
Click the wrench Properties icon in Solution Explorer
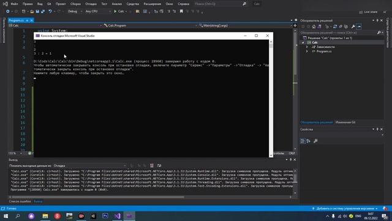pos(353,26)
